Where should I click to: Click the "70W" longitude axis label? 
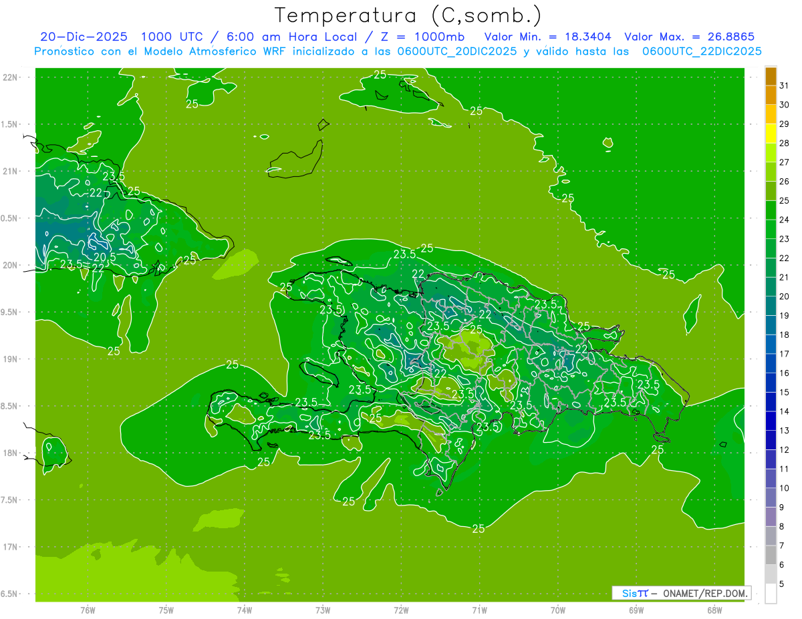[x=558, y=610]
